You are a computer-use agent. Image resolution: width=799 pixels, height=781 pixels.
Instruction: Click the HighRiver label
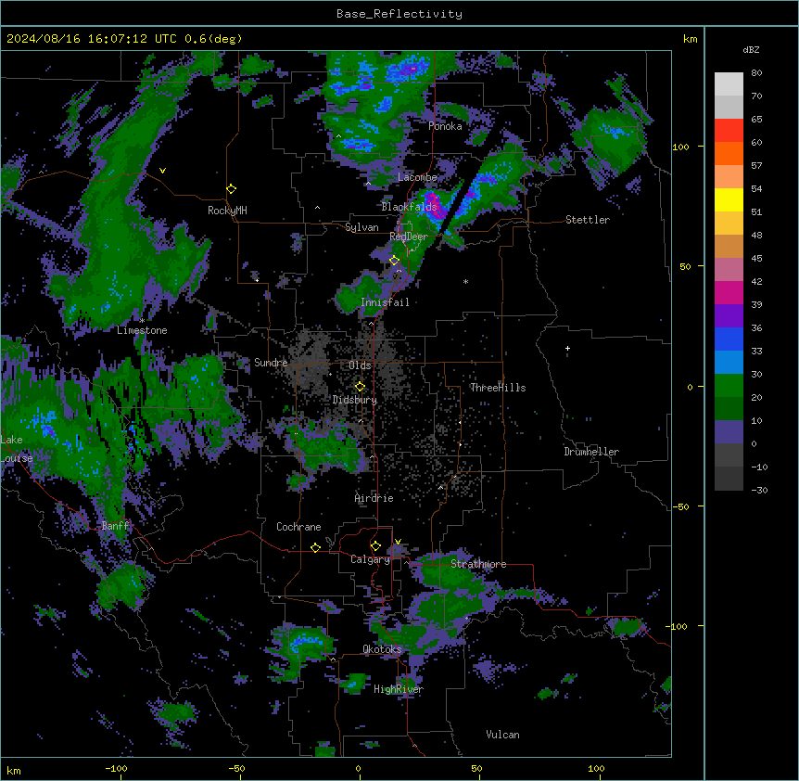[399, 689]
